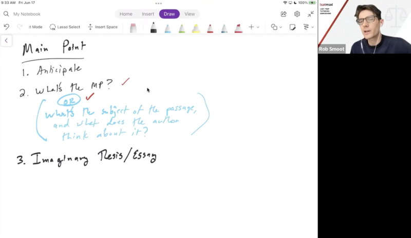Screen dimensions: 411x238
Task: Activate Lasso Select tool
Action: [65, 27]
